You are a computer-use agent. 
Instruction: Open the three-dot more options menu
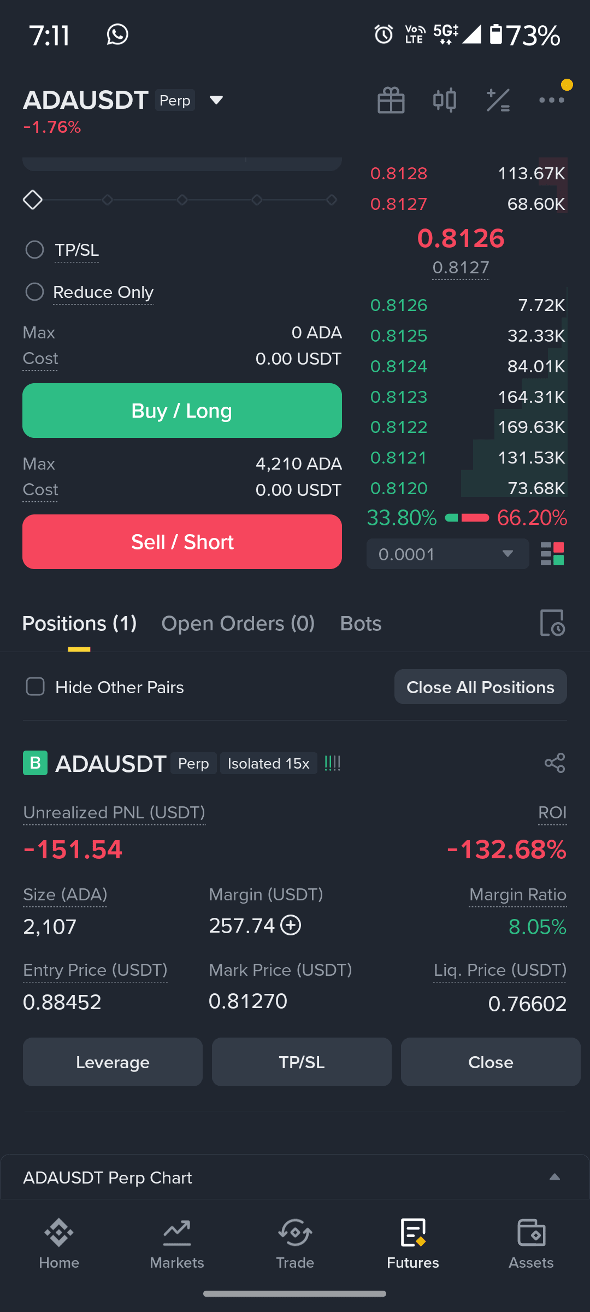pyautogui.click(x=552, y=100)
